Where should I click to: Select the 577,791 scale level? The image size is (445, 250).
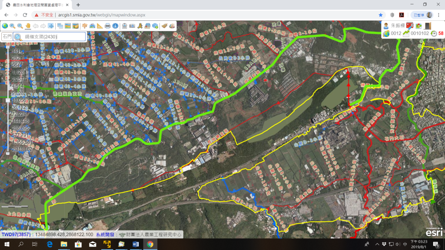tap(20, 135)
